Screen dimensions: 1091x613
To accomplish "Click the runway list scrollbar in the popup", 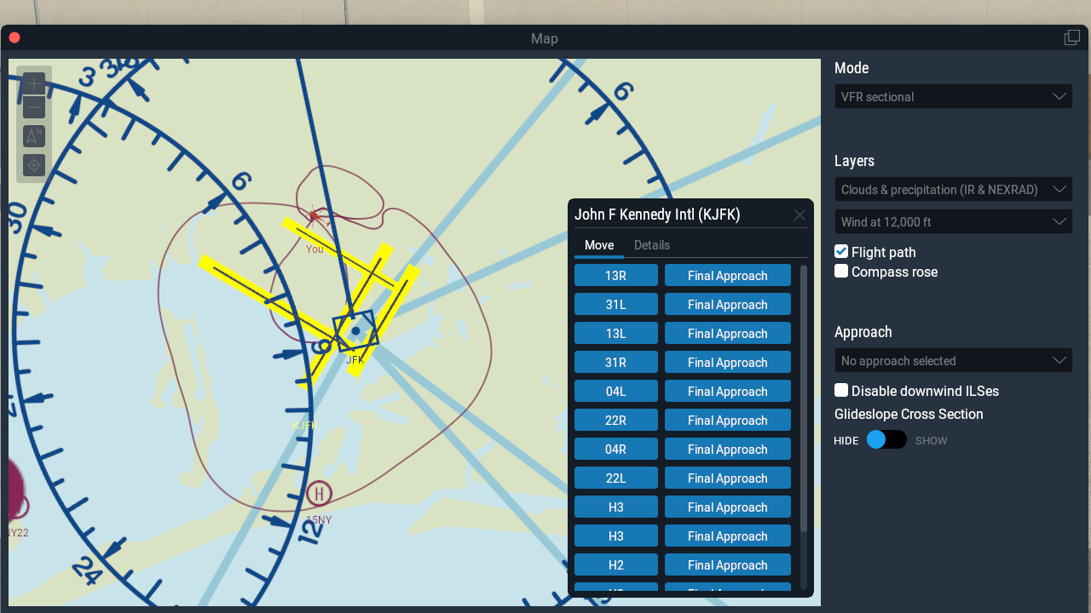I will pyautogui.click(x=803, y=400).
